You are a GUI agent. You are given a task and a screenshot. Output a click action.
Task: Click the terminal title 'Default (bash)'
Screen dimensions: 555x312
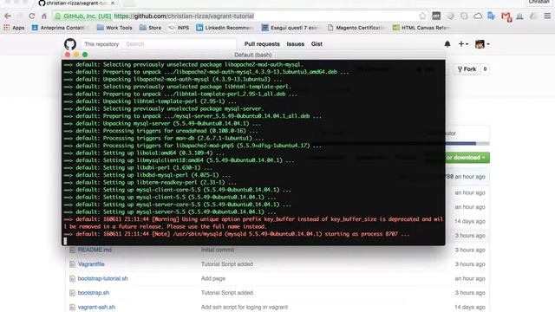point(253,55)
